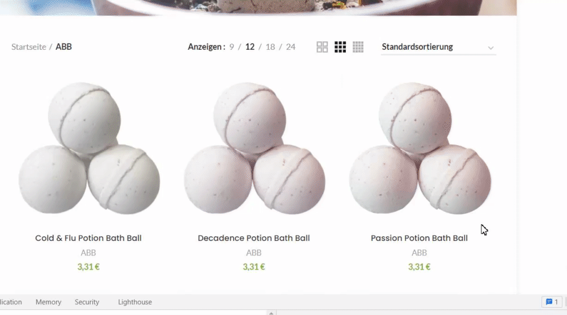Image resolution: width=567 pixels, height=315 pixels.
Task: Open the Standardsortierung sorting dropdown
Action: 438,47
